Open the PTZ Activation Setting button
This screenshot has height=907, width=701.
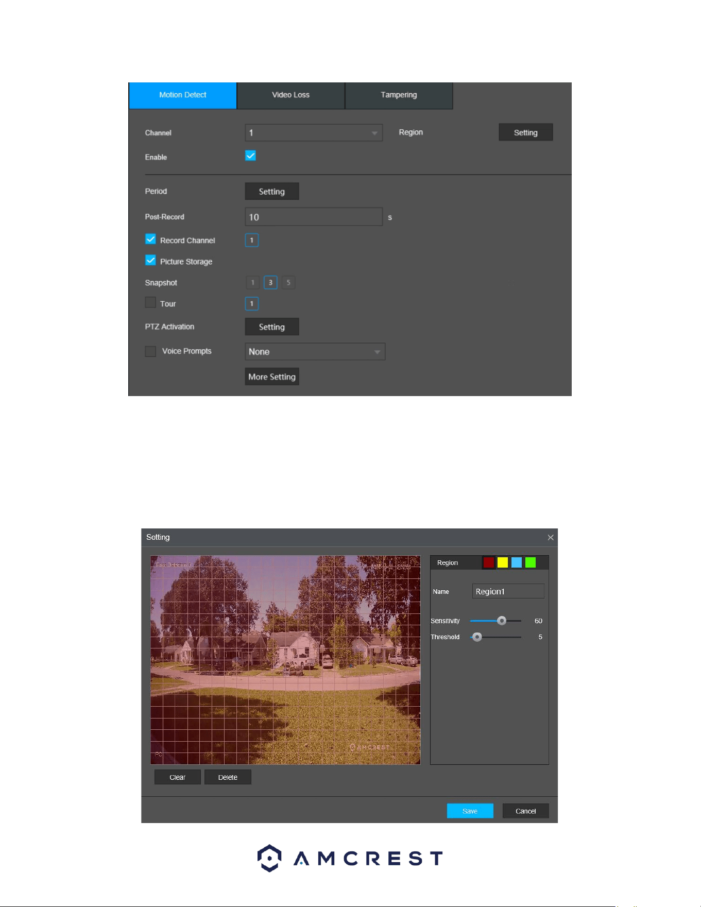coord(272,327)
